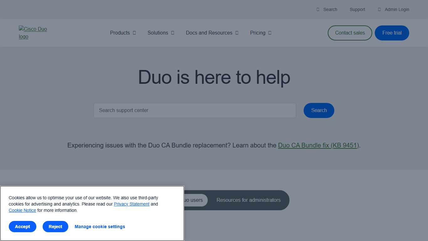Select the Resources for Duo users tab

pyautogui.click(x=196, y=200)
